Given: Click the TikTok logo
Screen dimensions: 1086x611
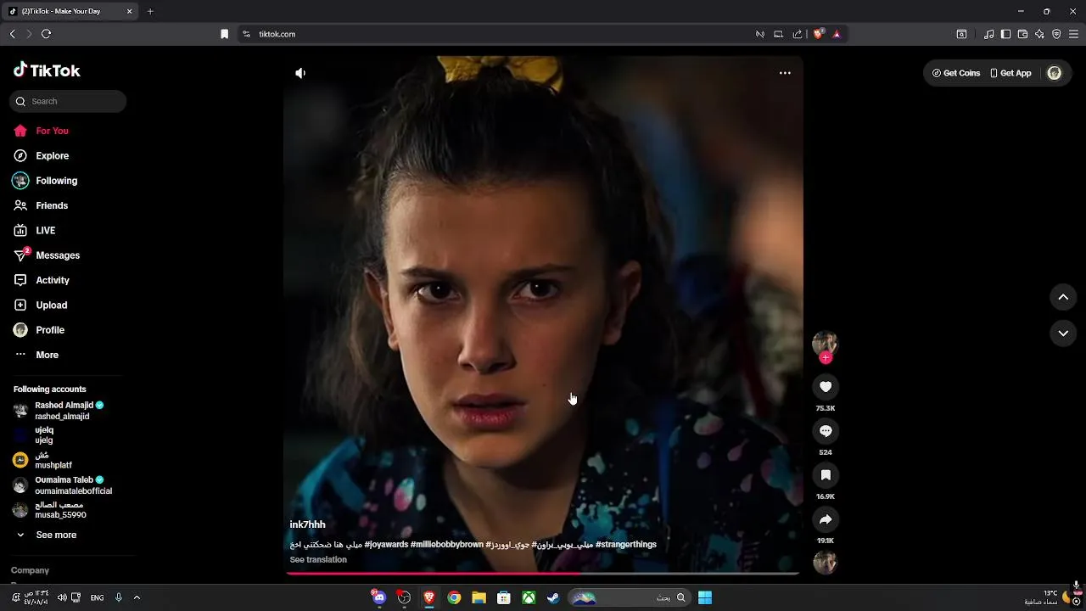Looking at the screenshot, I should pyautogui.click(x=47, y=70).
